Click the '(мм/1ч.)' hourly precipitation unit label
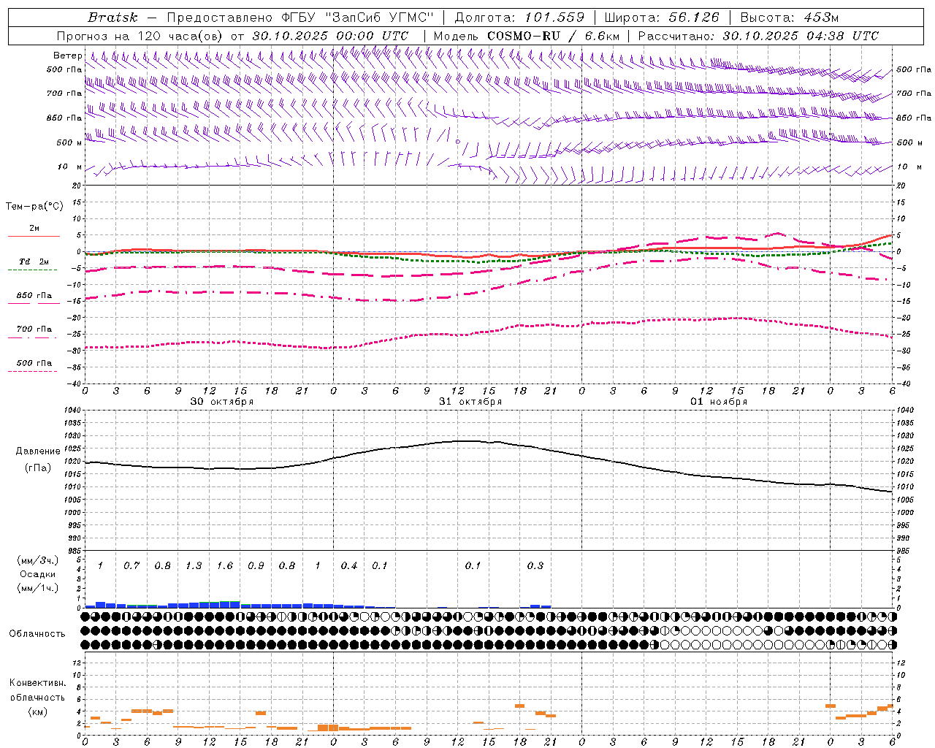This screenshot has width=935, height=748. [x=38, y=587]
